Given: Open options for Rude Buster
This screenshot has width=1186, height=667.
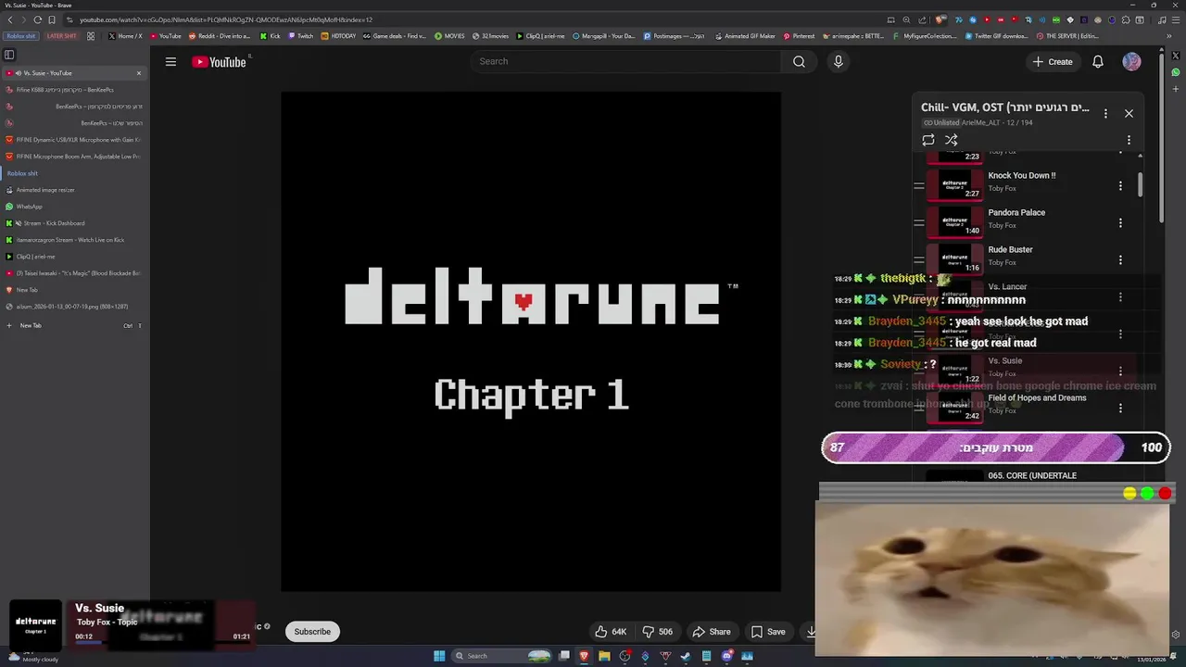Looking at the screenshot, I should (x=1120, y=260).
